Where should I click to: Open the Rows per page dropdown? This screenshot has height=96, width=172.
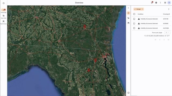(x=167, y=33)
